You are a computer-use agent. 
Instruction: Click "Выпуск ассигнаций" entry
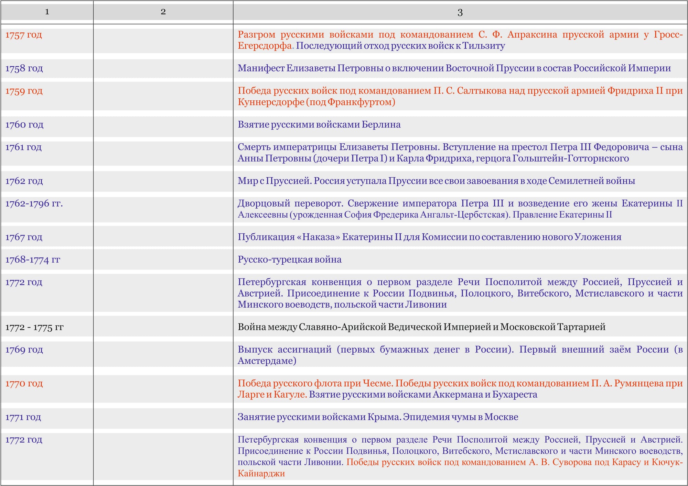click(x=460, y=355)
